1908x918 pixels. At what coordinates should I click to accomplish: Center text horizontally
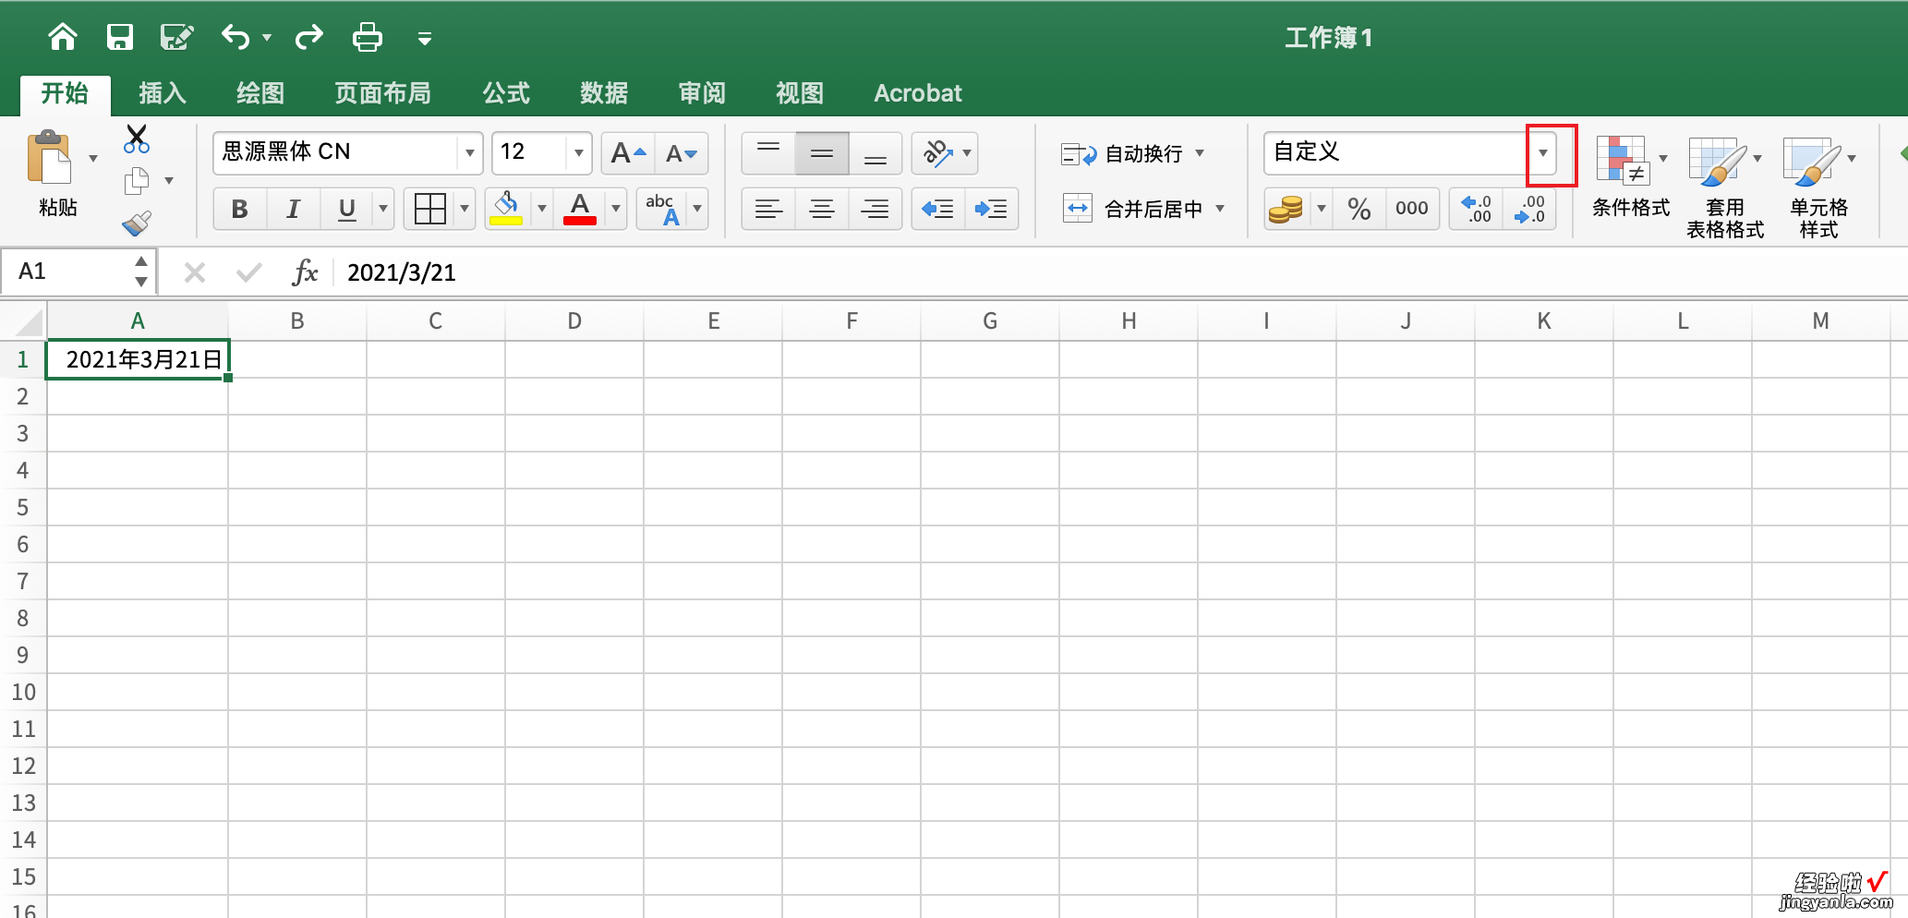tap(822, 209)
